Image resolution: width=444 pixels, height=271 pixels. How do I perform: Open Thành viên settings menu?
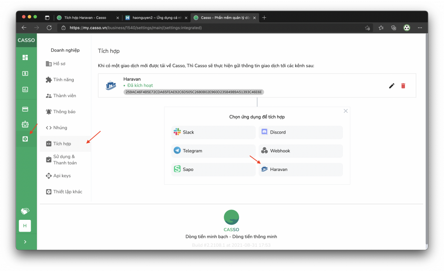click(65, 96)
